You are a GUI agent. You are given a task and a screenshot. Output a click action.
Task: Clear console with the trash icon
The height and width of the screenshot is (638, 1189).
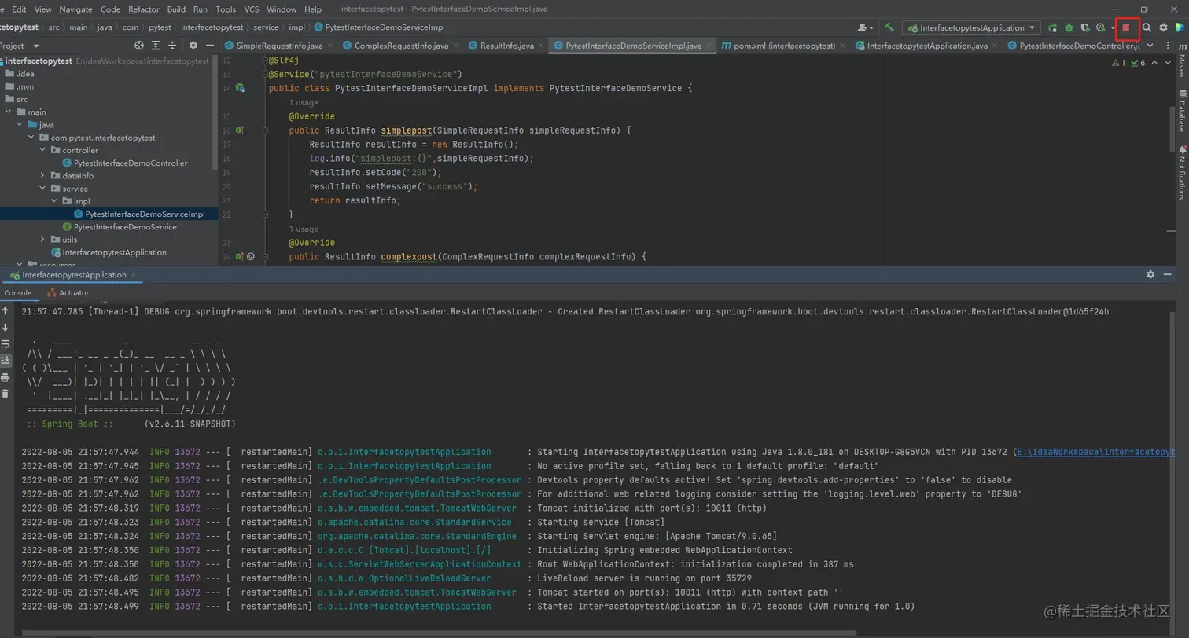tap(6, 393)
